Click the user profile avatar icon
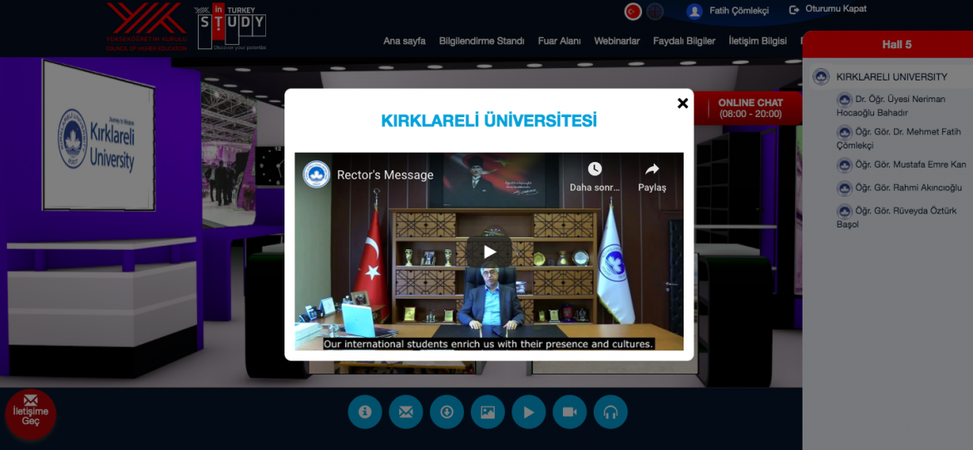Screen dimensions: 973x450 tap(694, 11)
